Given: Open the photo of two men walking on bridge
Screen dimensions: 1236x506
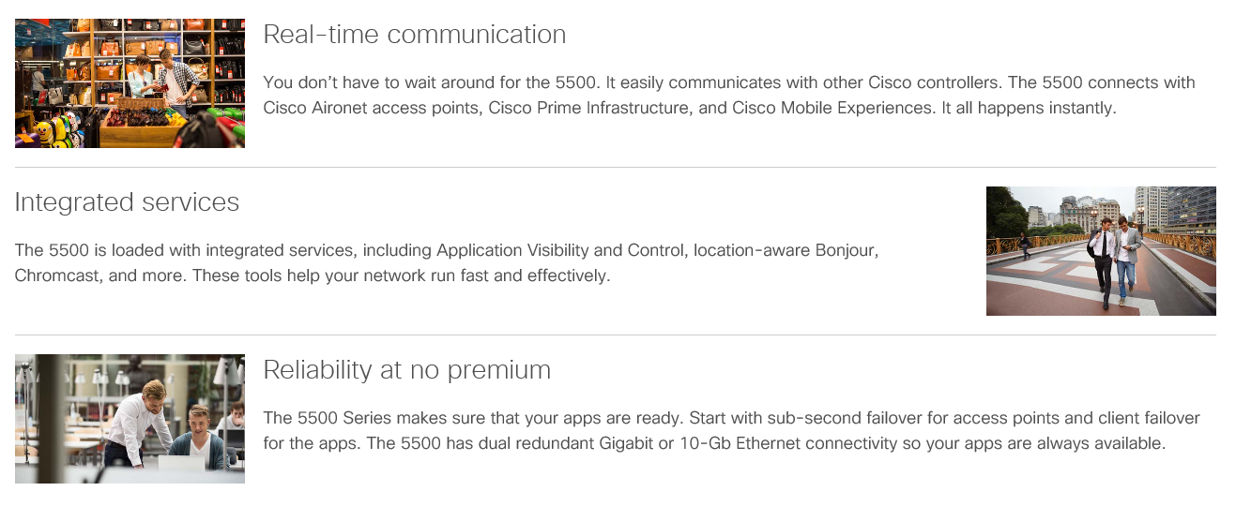Looking at the screenshot, I should tap(1101, 251).
